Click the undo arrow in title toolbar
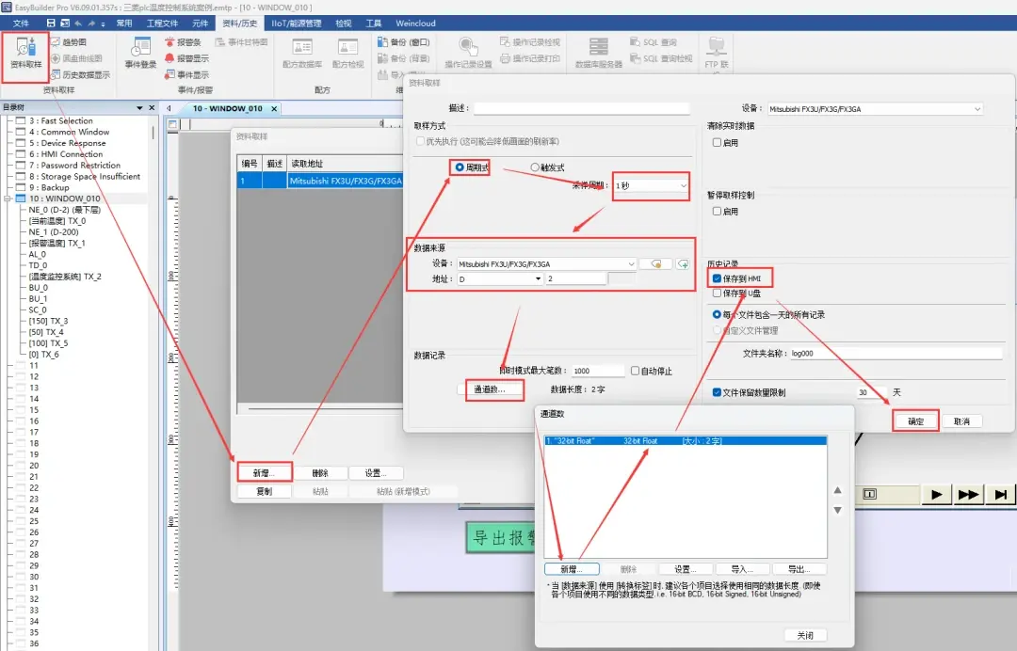Viewport: 1017px width, 651px height. [x=78, y=23]
